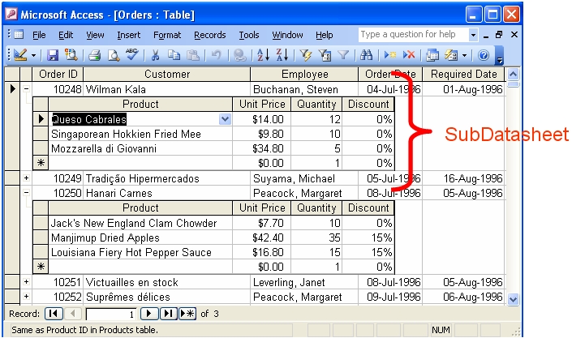
Task: Add a new record from the toolbar
Action: pyautogui.click(x=390, y=55)
